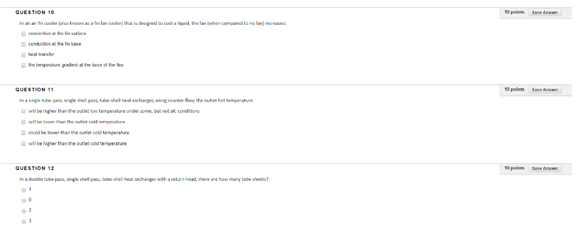Viewport: 578px width, 237px height.
Task: Select 'temperature gradient at the base' checkbox
Action: click(x=23, y=65)
